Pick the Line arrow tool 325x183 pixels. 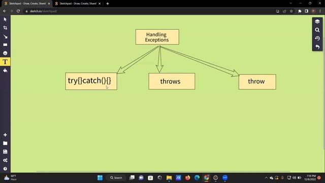[5, 37]
